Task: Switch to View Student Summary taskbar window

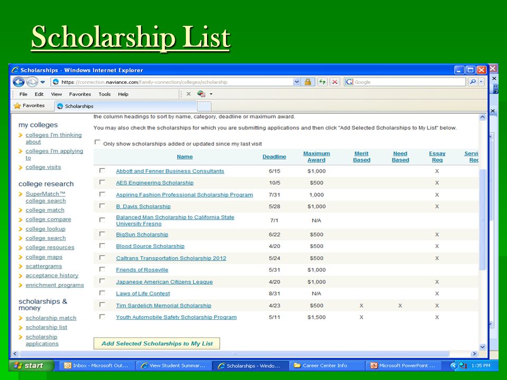Action: tap(174, 365)
